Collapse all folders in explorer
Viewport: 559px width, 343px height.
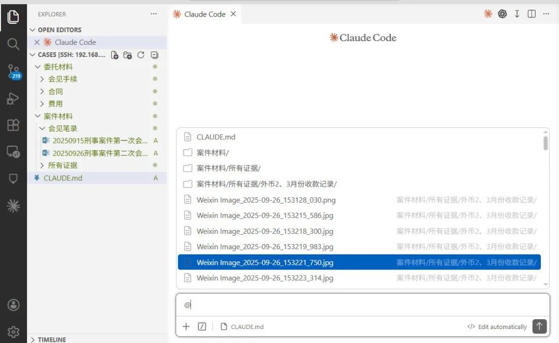pyautogui.click(x=154, y=55)
